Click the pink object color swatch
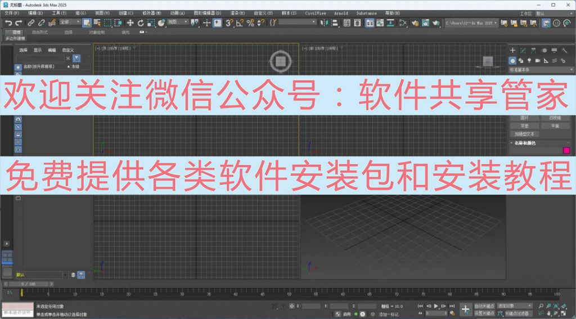The image size is (576, 319). (566, 150)
